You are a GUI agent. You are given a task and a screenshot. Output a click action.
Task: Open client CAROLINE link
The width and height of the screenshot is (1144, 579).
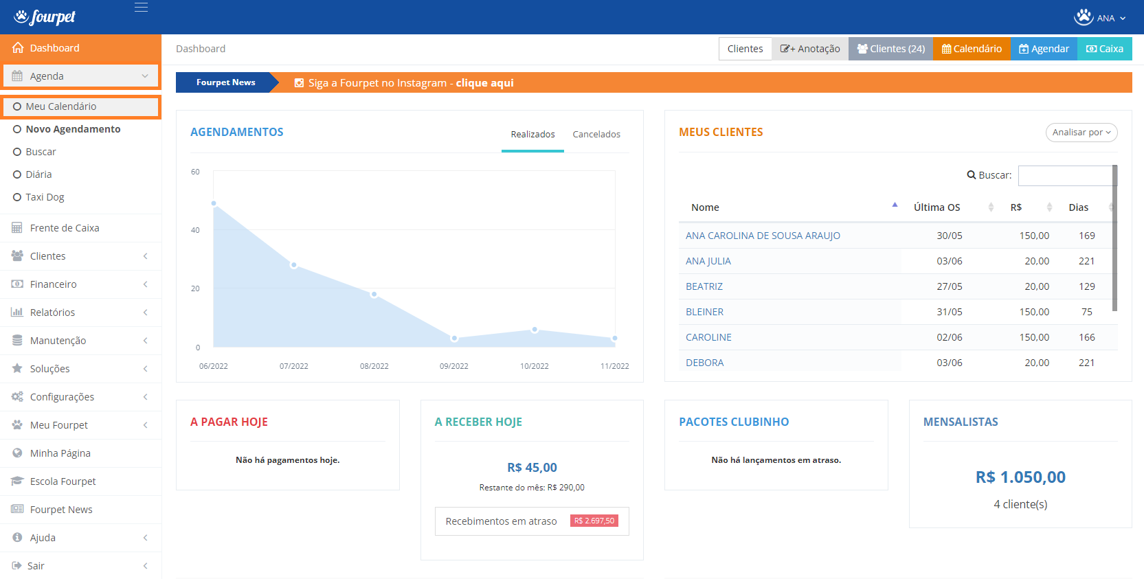point(708,337)
